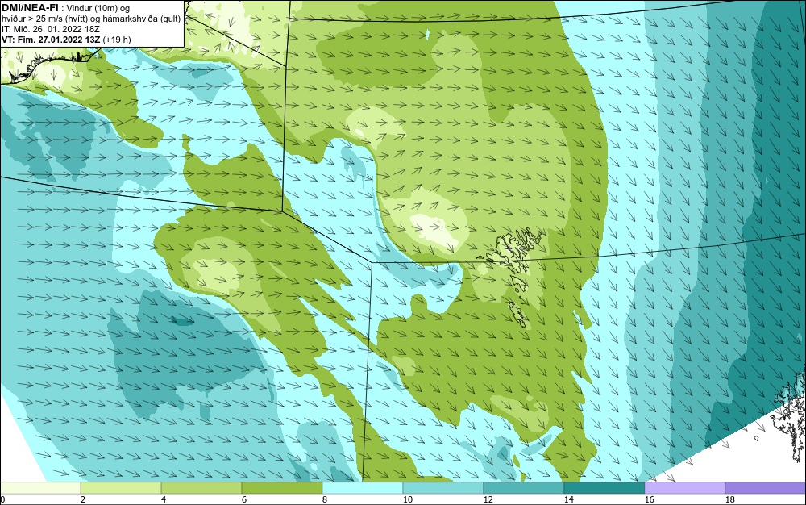Click the DMI/NEA-FI title text

30,8
